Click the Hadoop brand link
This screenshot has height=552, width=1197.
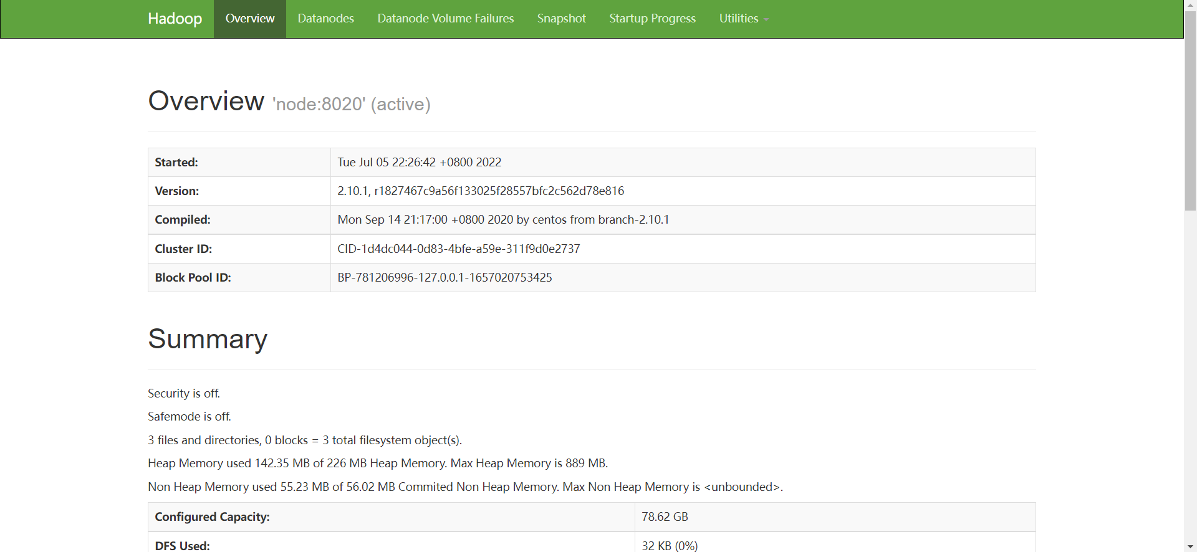(x=175, y=19)
